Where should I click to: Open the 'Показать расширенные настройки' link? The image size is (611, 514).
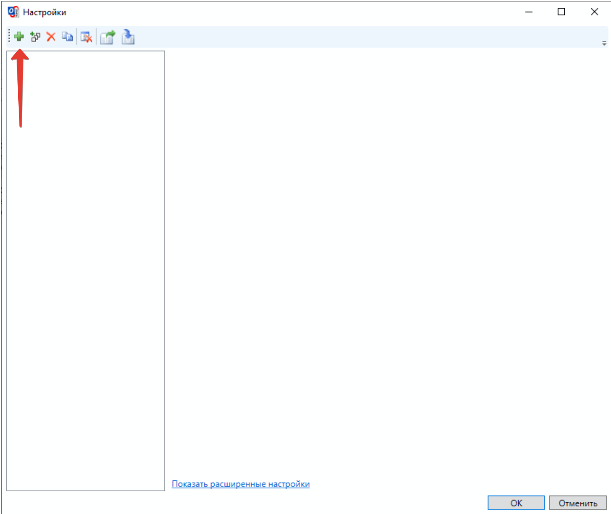tap(240, 484)
